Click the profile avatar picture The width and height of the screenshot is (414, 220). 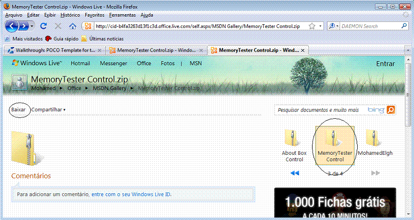pyautogui.click(x=19, y=82)
